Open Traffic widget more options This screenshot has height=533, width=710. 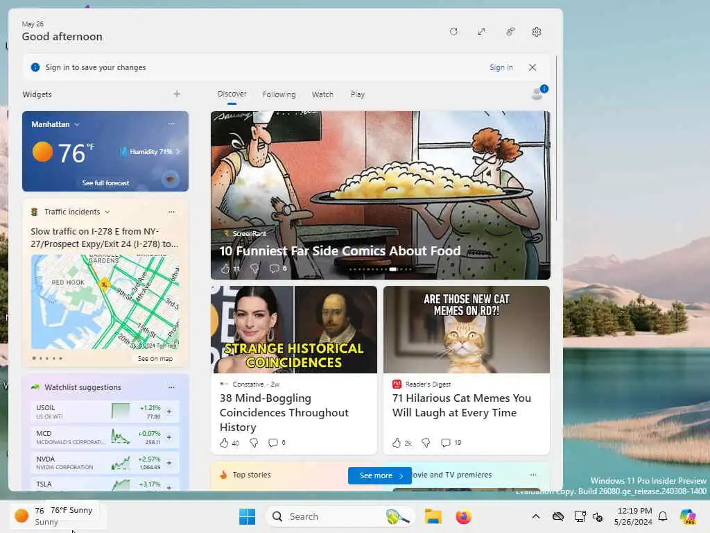172,212
